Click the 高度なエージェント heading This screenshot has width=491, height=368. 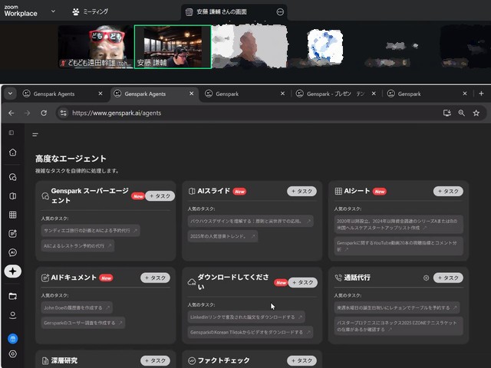point(71,159)
